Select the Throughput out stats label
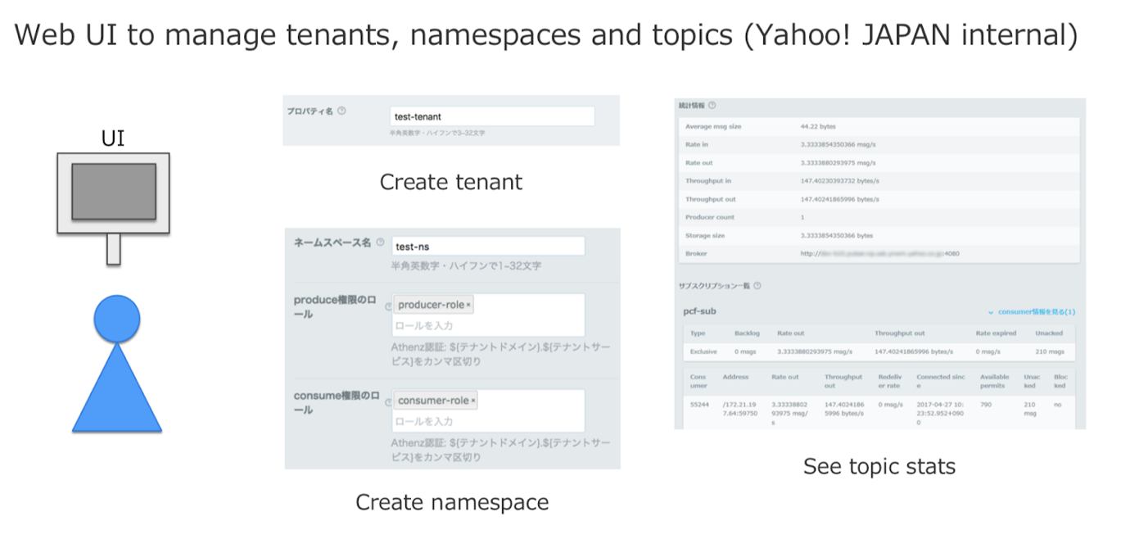1130x544 pixels. click(x=711, y=199)
